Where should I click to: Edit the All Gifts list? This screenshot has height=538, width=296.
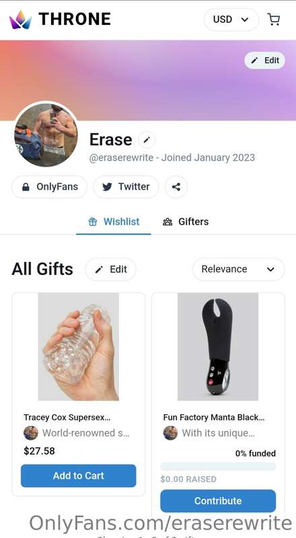(x=110, y=270)
